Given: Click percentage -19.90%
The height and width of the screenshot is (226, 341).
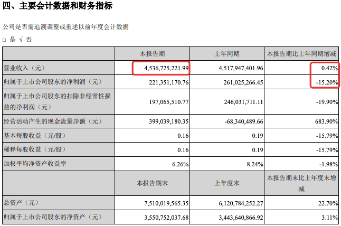Looking at the screenshot, I should (x=327, y=102).
